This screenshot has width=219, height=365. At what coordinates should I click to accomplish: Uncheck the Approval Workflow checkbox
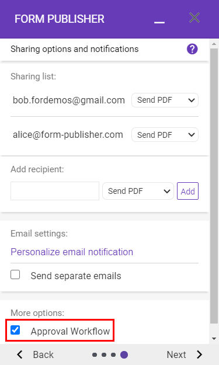pyautogui.click(x=15, y=330)
